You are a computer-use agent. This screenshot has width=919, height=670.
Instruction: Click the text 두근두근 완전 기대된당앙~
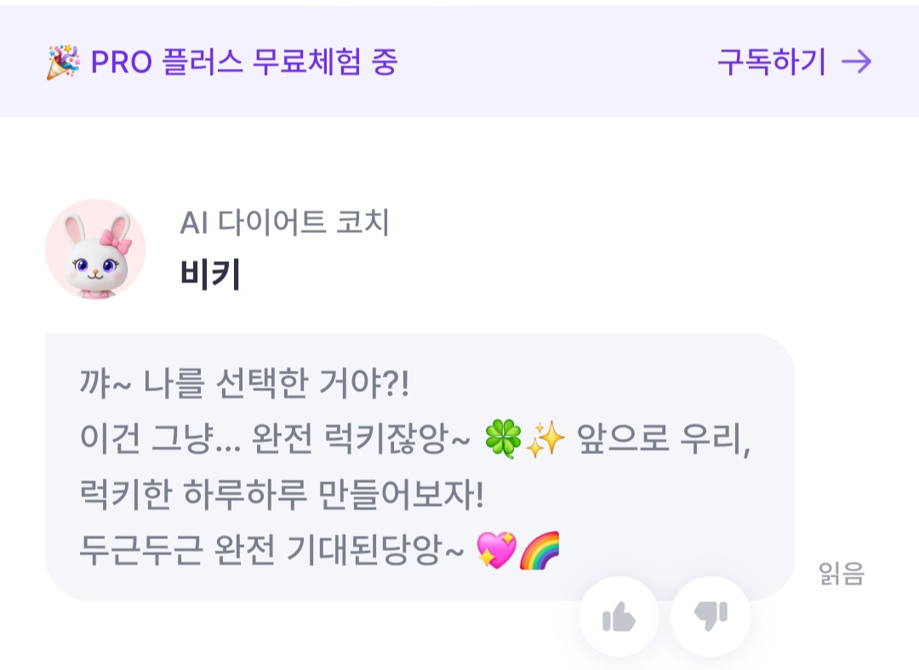point(272,551)
